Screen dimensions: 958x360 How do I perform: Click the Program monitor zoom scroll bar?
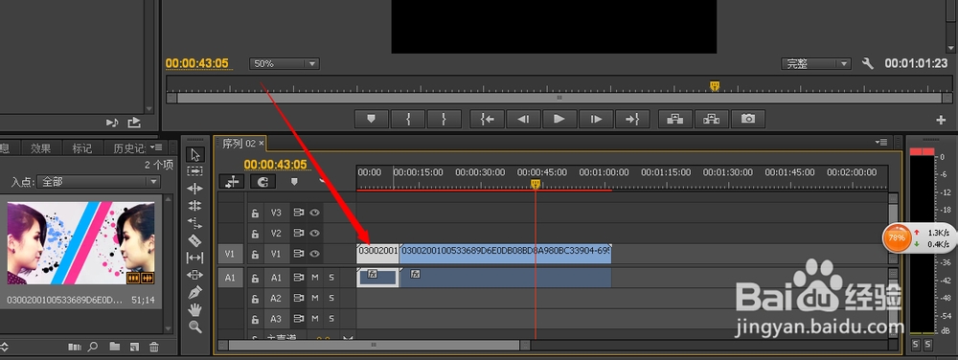559,98
